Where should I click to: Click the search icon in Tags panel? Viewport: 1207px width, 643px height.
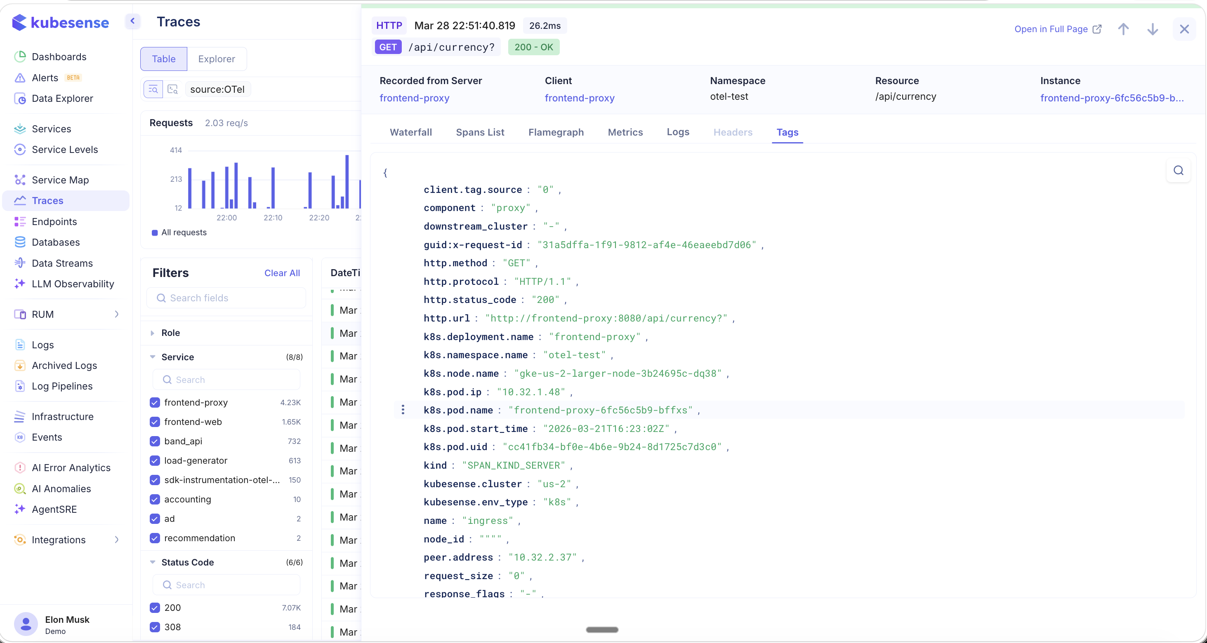[x=1178, y=171]
